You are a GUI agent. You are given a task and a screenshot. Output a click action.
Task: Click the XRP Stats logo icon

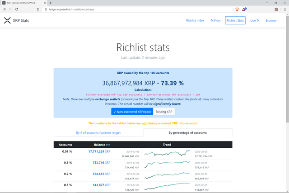click(x=7, y=20)
